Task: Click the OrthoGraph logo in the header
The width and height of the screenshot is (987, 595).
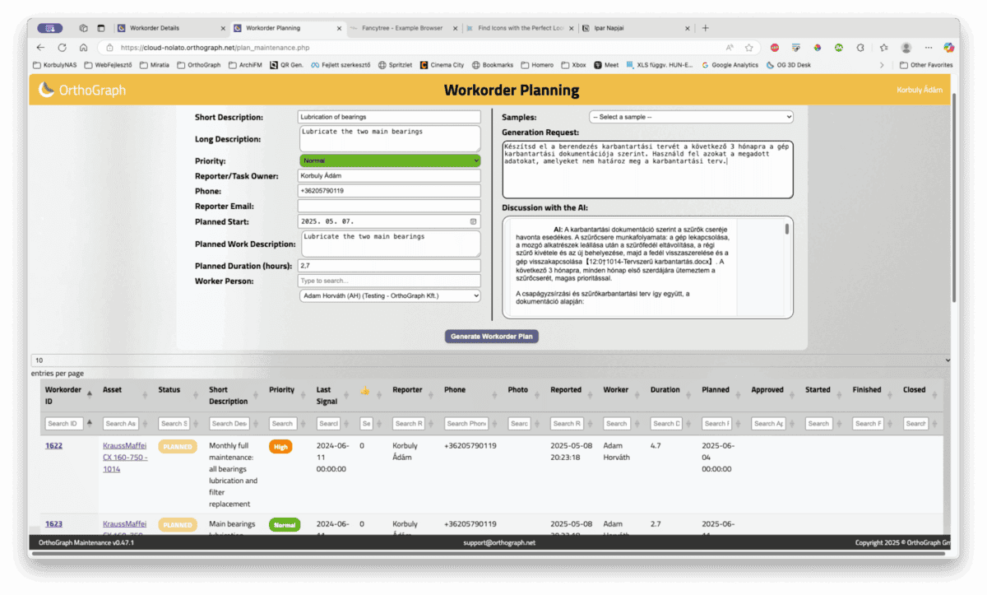Action: pyautogui.click(x=81, y=90)
